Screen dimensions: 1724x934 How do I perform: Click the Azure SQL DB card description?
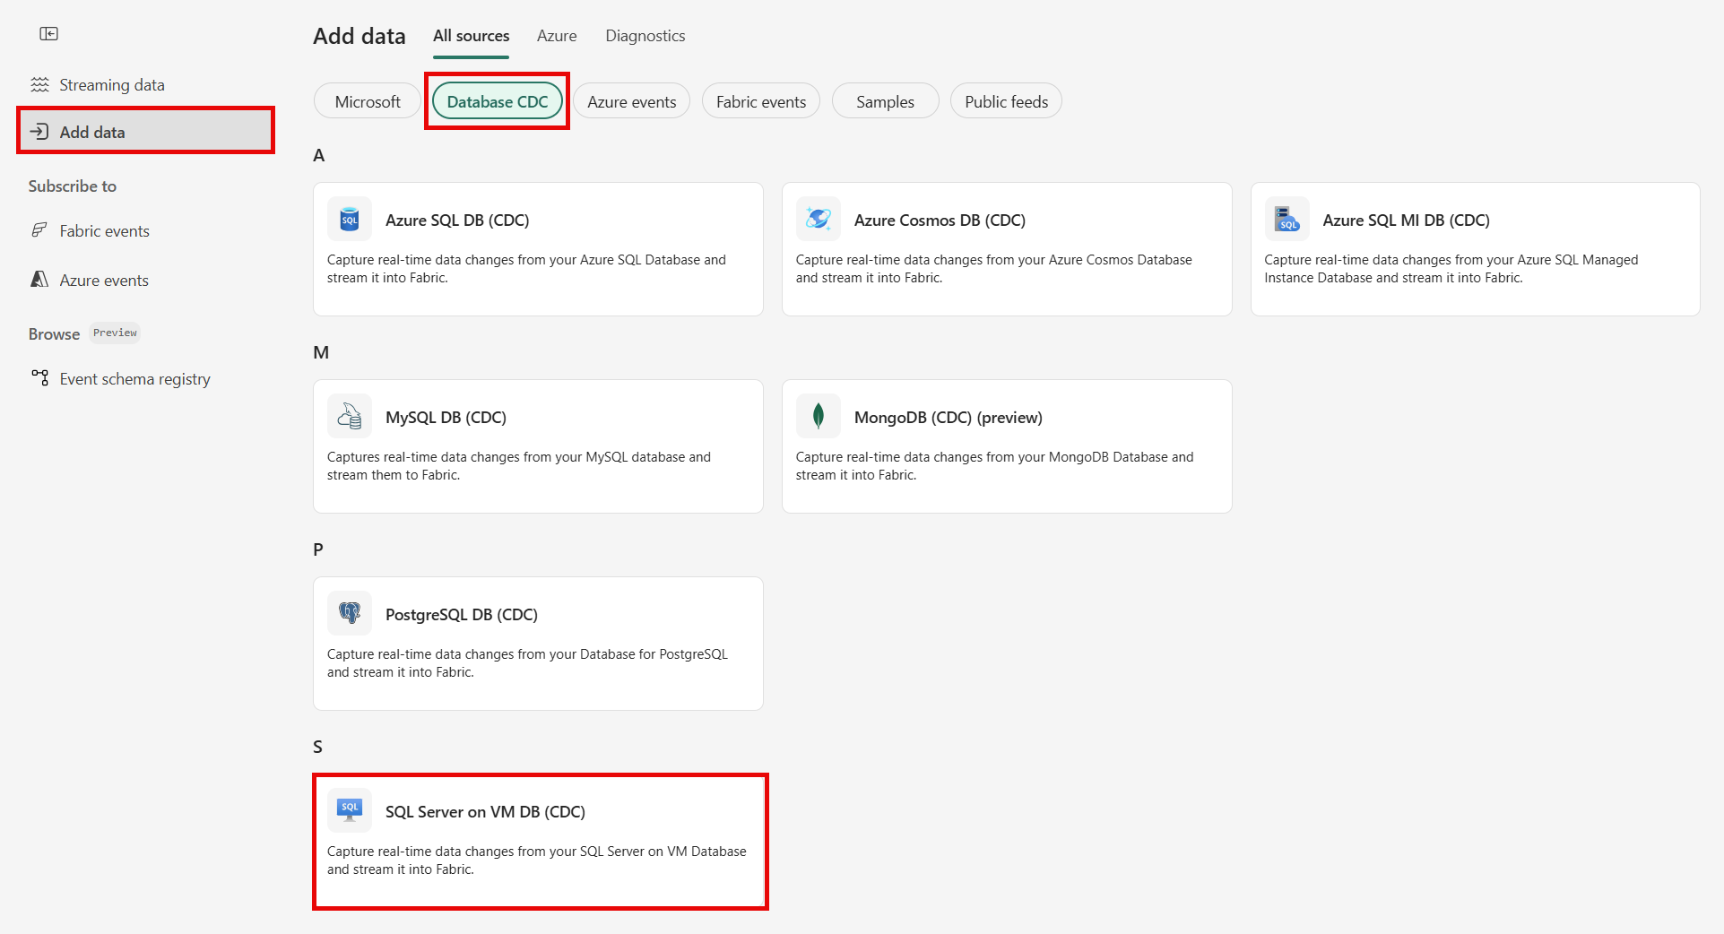pos(526,269)
